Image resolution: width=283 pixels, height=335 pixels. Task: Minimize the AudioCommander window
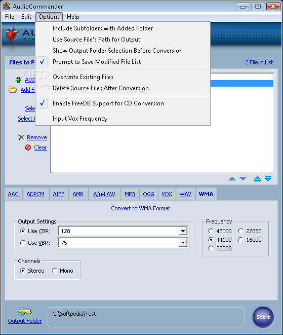point(242,7)
